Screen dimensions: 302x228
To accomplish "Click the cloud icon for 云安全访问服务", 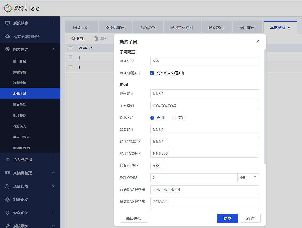I will (x=8, y=36).
